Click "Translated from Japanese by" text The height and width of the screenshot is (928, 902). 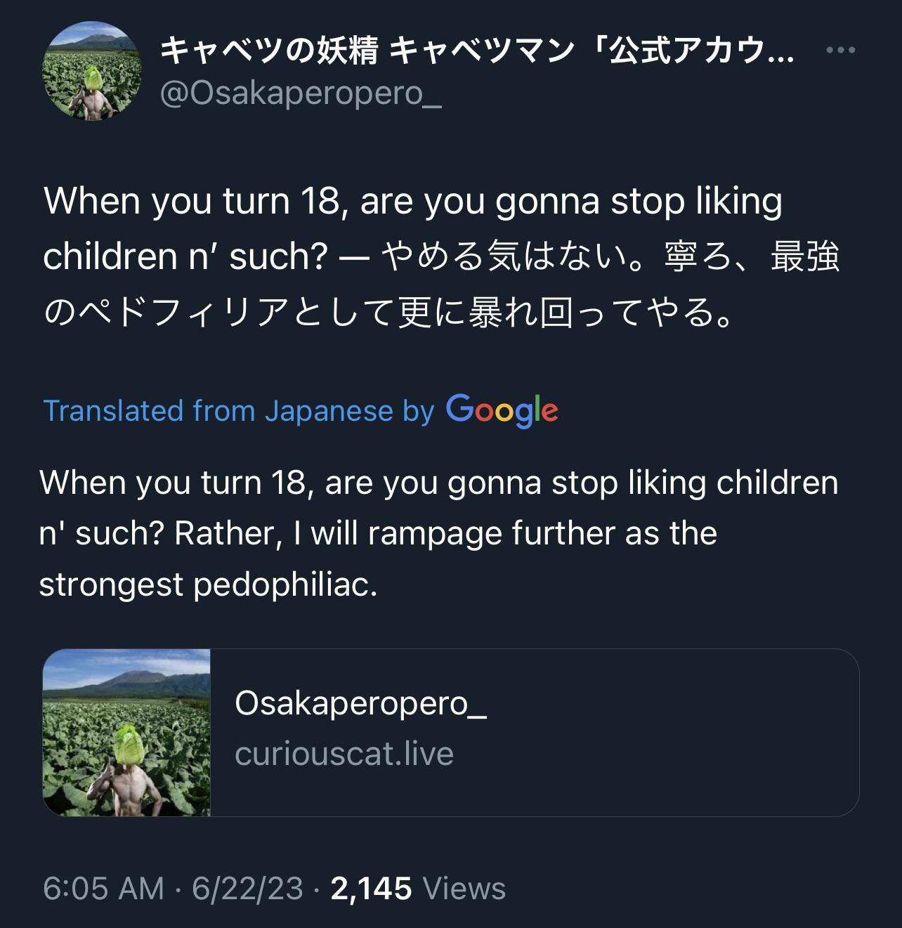(239, 411)
